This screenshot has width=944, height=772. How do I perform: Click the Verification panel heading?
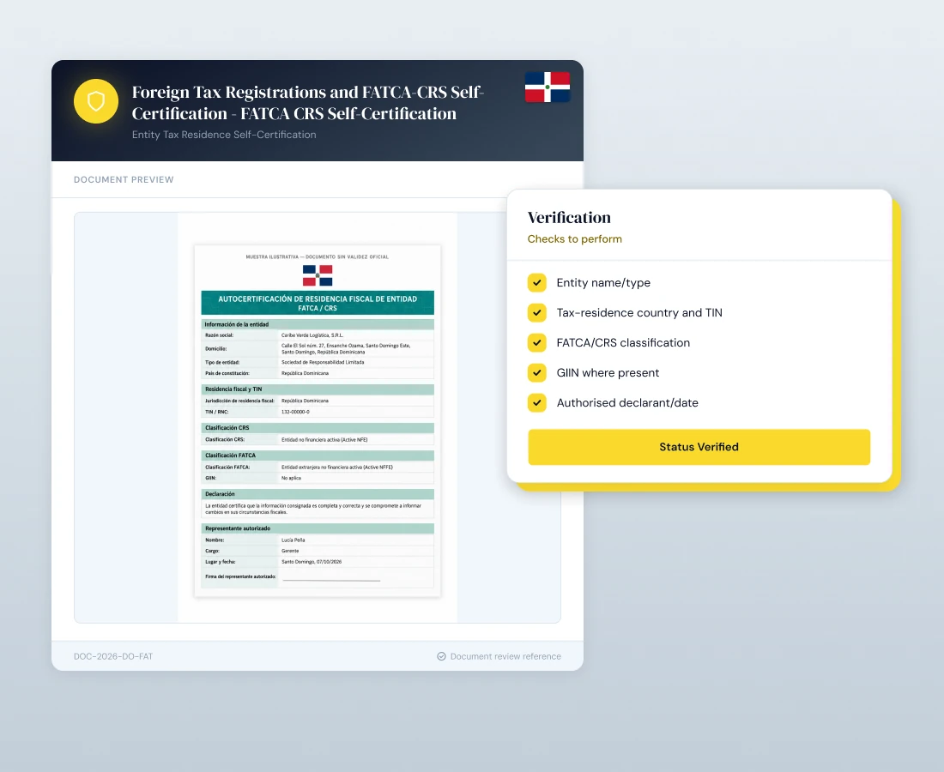point(569,217)
